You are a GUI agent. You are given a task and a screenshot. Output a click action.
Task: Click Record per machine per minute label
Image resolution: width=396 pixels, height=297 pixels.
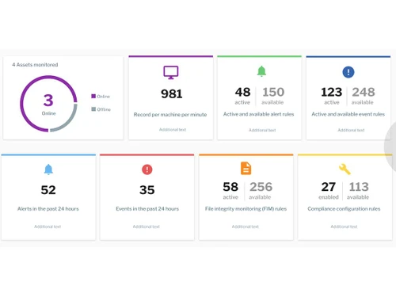tap(170, 115)
